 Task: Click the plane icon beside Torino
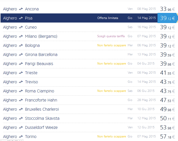[x=21, y=137]
